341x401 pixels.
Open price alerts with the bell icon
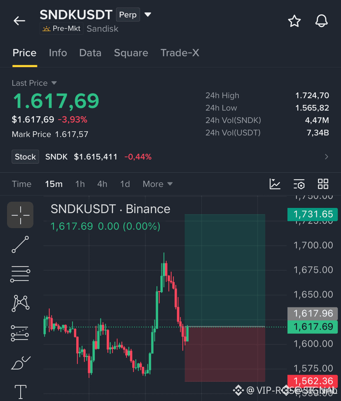pyautogui.click(x=321, y=21)
